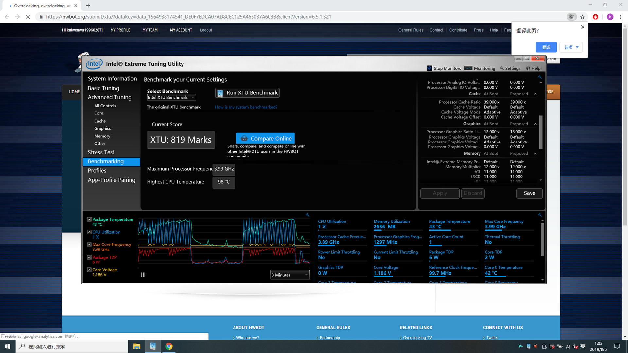
Task: Click Logout on HWBOT page
Action: coord(206,30)
